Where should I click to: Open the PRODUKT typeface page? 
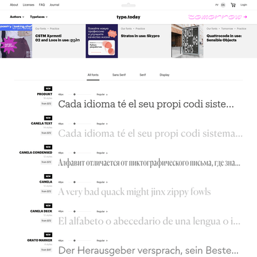[x=45, y=94]
